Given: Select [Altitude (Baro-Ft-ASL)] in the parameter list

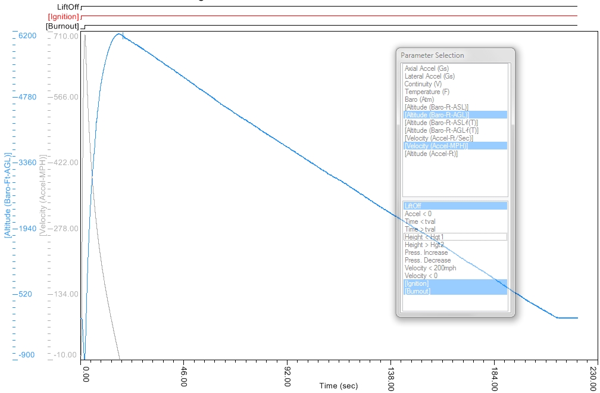Looking at the screenshot, I should pyautogui.click(x=455, y=107).
